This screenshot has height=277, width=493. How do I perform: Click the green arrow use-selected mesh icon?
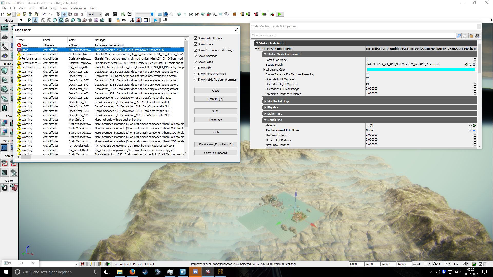[467, 65]
